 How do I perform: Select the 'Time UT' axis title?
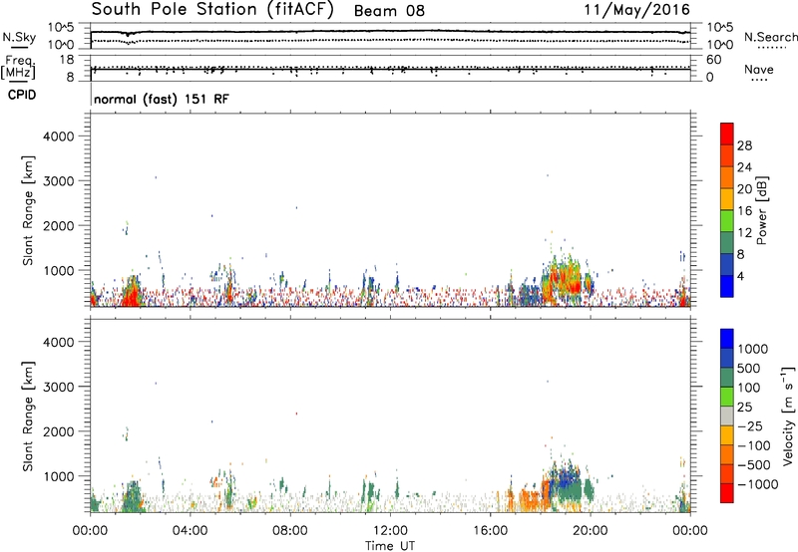(x=390, y=546)
